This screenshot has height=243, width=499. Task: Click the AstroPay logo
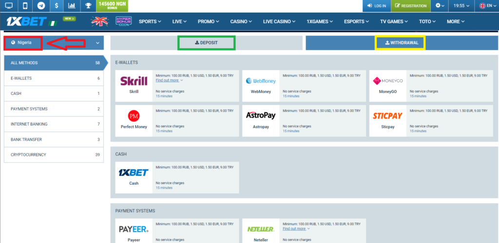[261, 116]
